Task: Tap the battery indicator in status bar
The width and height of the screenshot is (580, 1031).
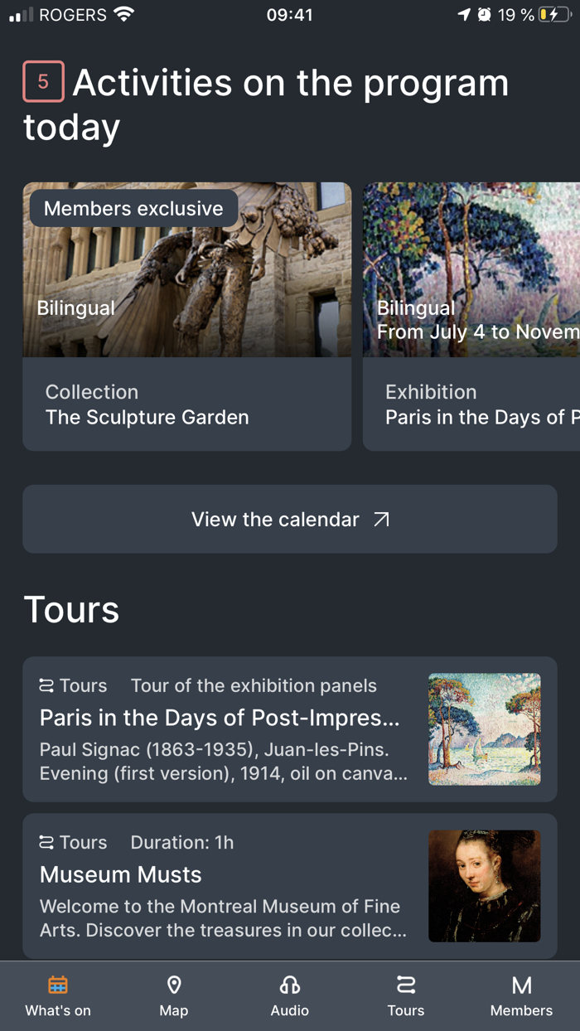Action: point(554,15)
